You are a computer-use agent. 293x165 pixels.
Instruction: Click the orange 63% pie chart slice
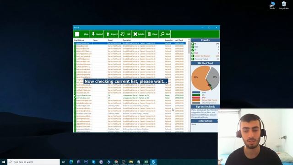click(x=198, y=78)
